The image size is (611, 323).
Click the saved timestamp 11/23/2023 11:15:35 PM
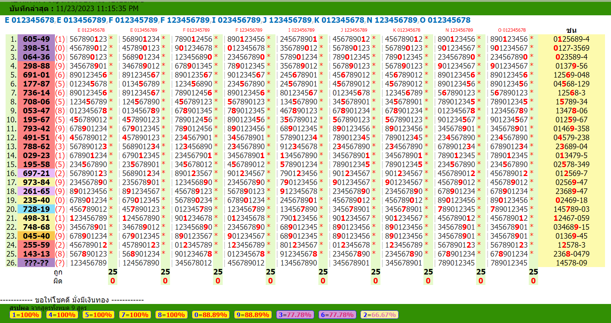tap(97, 9)
